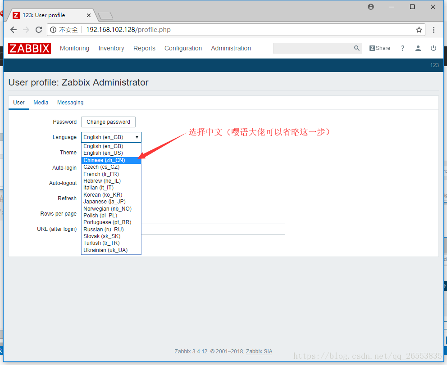Open user profile icon in header

(x=418, y=48)
